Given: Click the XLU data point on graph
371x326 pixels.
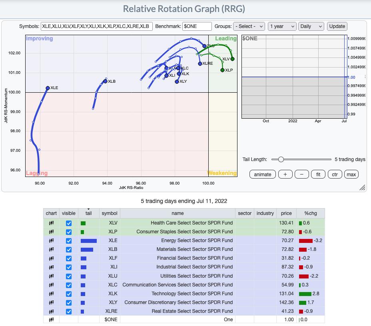Looking at the screenshot, I should tap(204, 46).
